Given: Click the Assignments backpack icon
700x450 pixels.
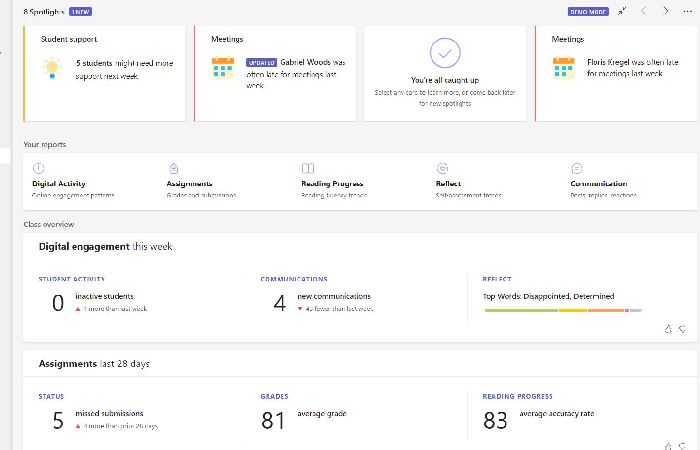Looking at the screenshot, I should 174,169.
